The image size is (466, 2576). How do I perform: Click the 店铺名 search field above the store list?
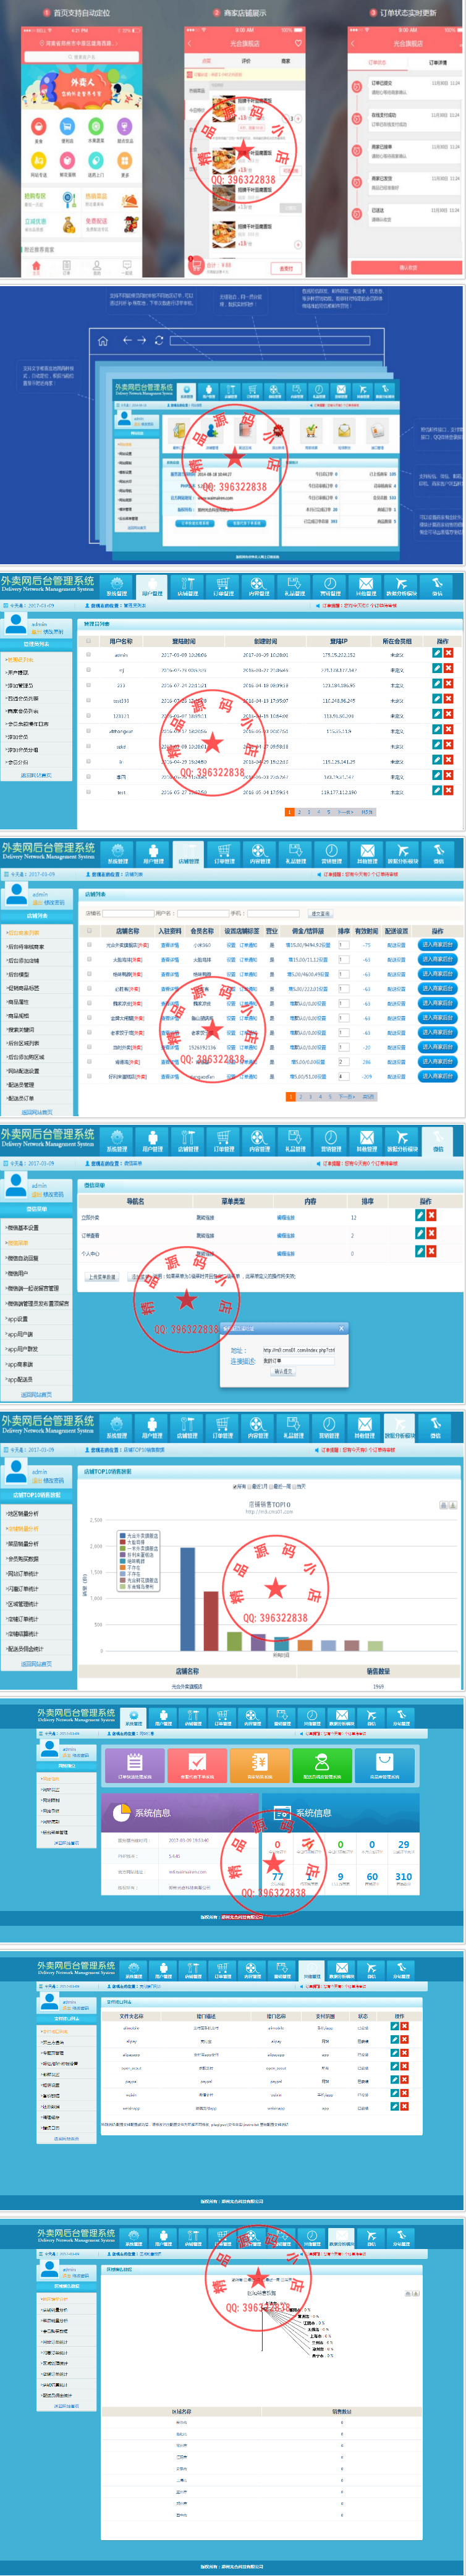tap(129, 913)
